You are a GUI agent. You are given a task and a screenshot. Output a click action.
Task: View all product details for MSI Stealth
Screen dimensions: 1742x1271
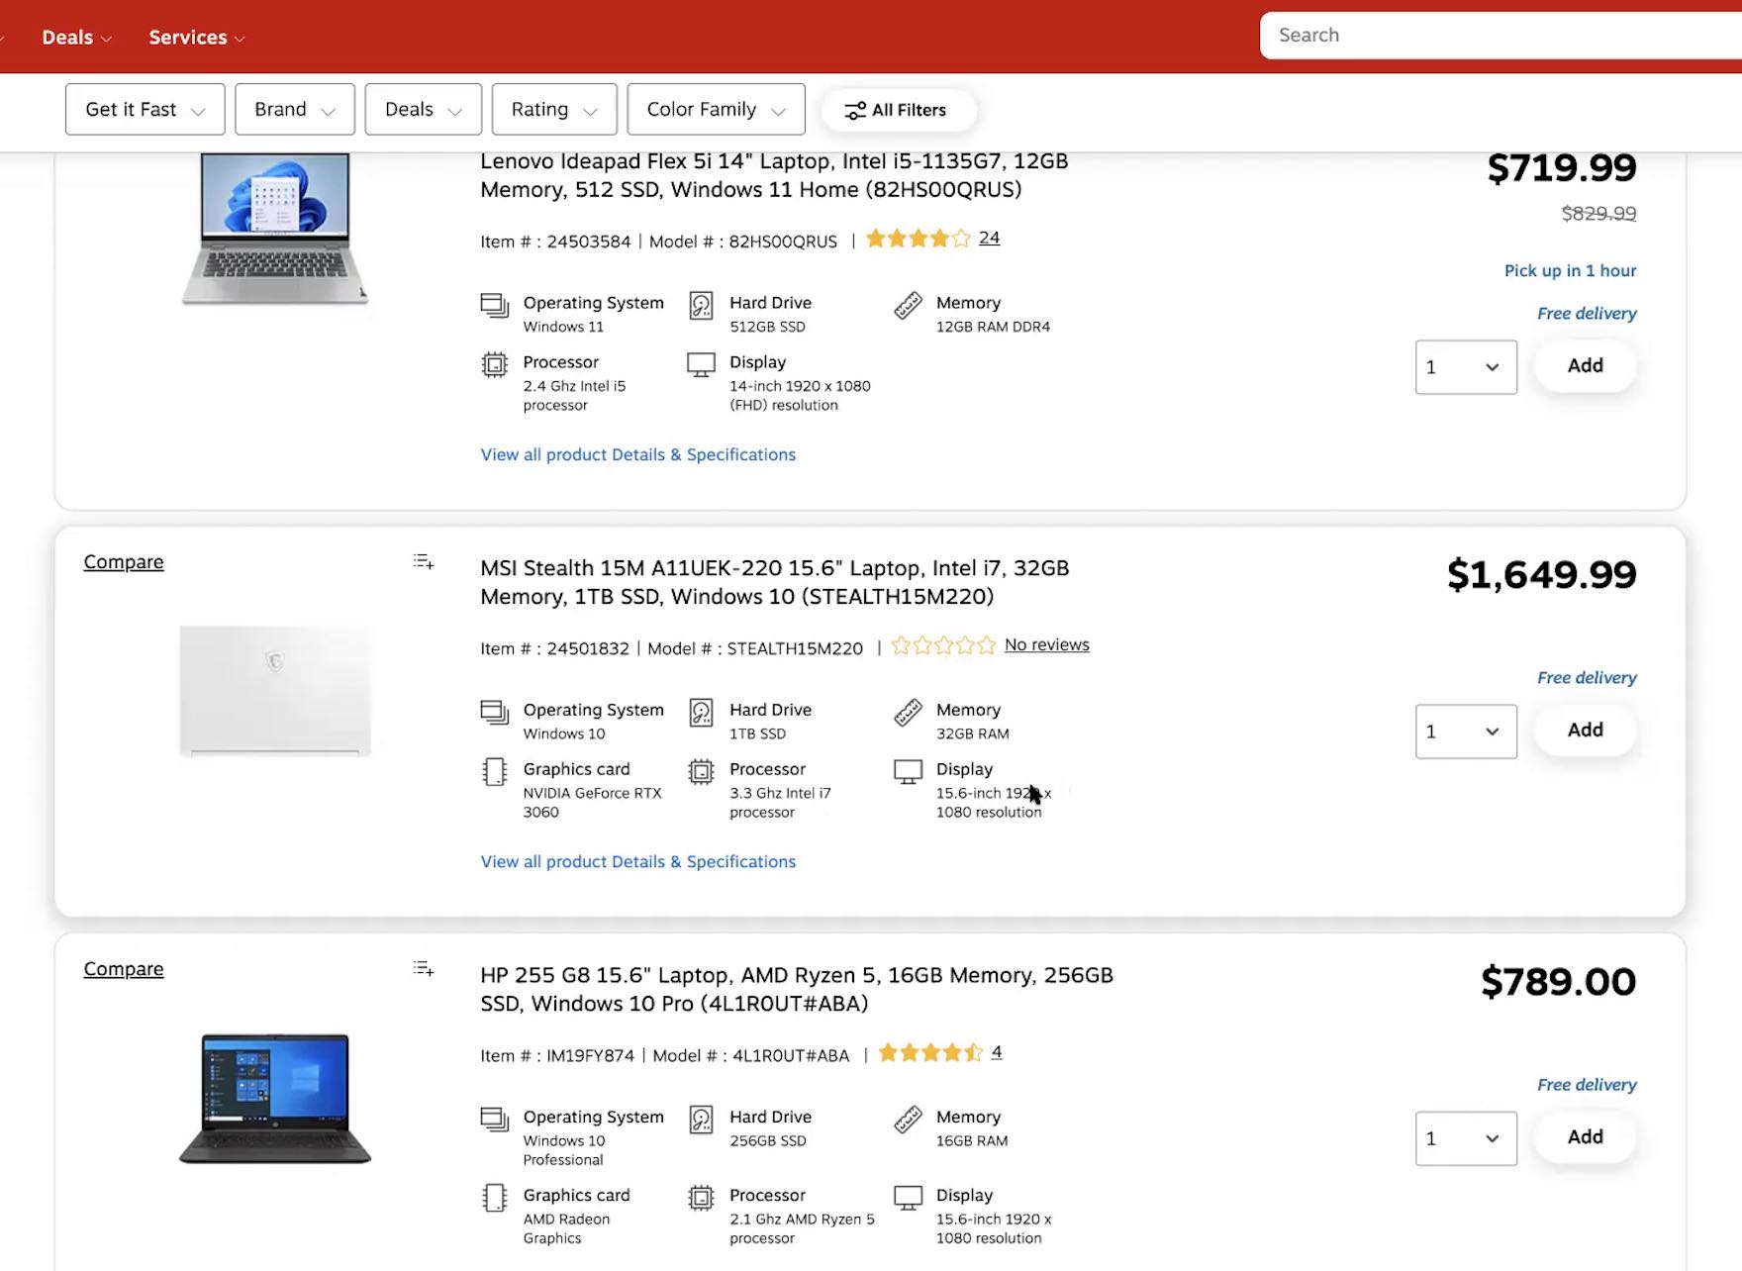click(x=637, y=862)
